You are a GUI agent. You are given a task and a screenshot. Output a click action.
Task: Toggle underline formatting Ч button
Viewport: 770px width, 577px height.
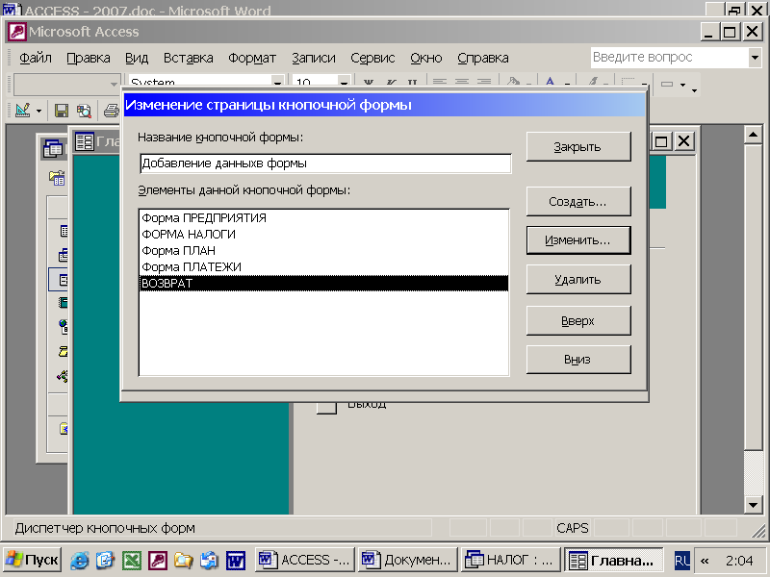coord(413,83)
